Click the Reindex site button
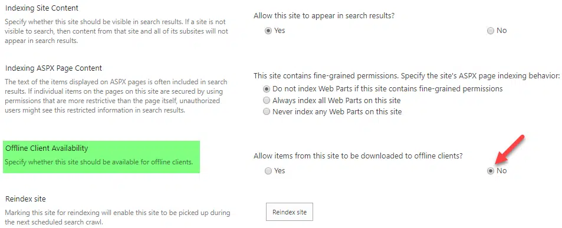Image resolution: width=562 pixels, height=228 pixels. click(x=289, y=212)
